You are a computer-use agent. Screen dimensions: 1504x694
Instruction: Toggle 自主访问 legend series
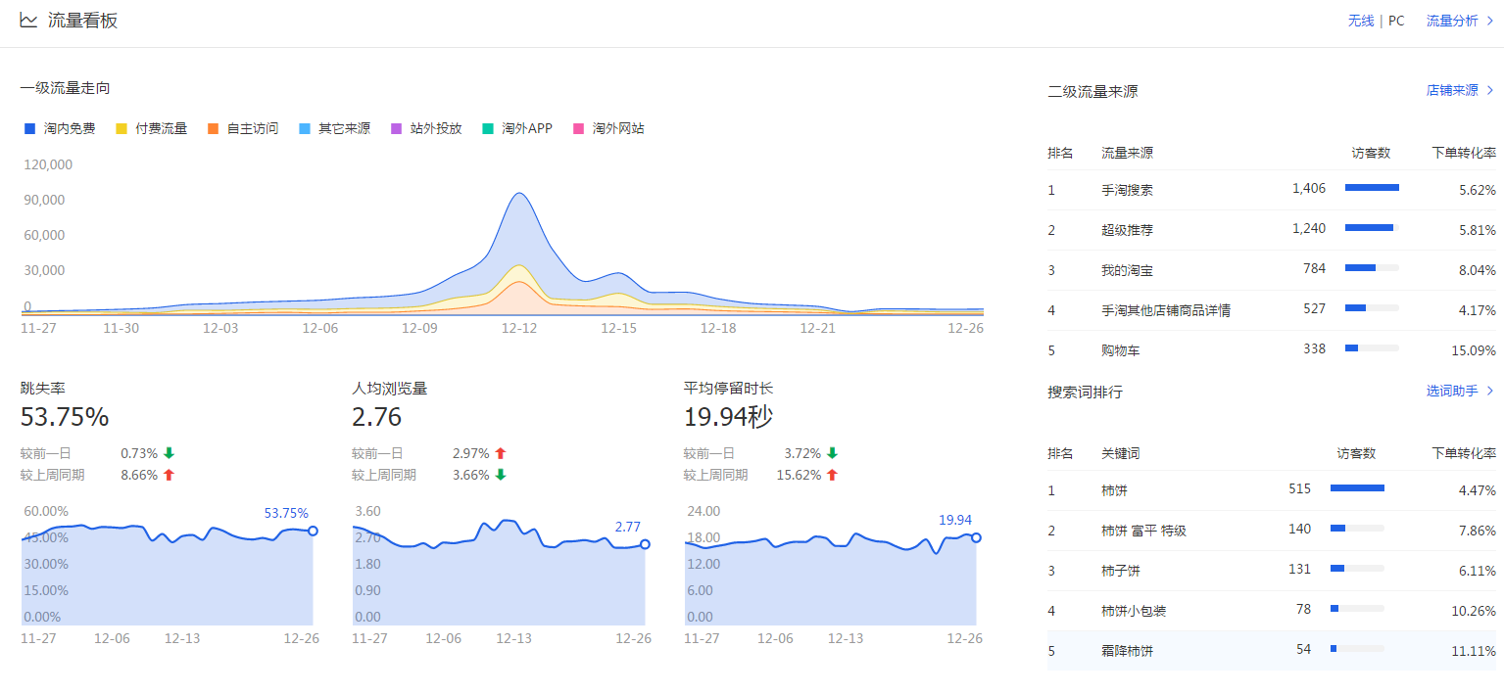(243, 128)
